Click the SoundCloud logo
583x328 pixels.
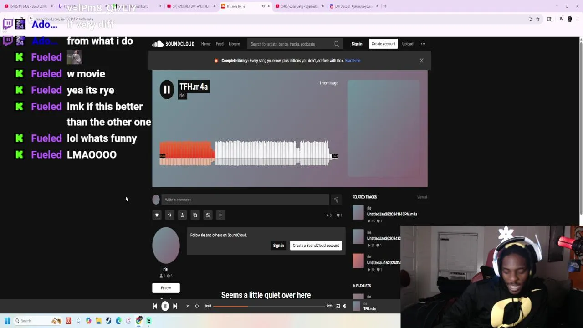click(x=173, y=44)
